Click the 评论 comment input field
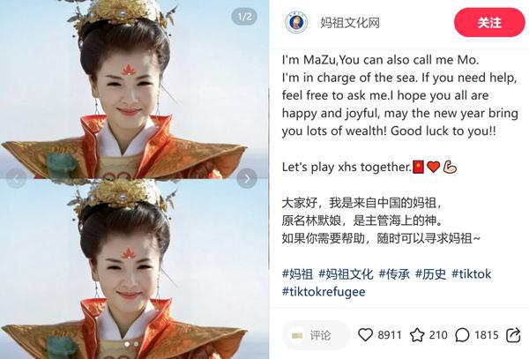Image resolution: width=529 pixels, height=359 pixels. pyautogui.click(x=317, y=335)
